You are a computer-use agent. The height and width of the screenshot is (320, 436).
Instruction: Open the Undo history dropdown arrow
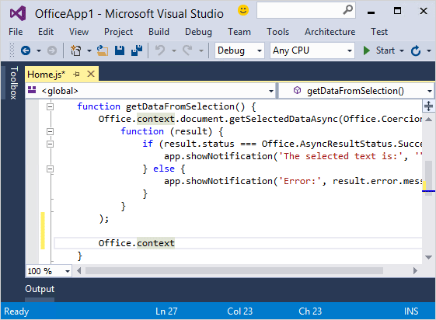click(x=174, y=50)
